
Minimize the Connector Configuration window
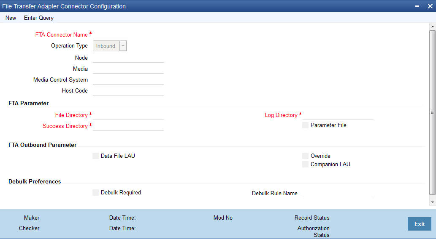[417, 6]
